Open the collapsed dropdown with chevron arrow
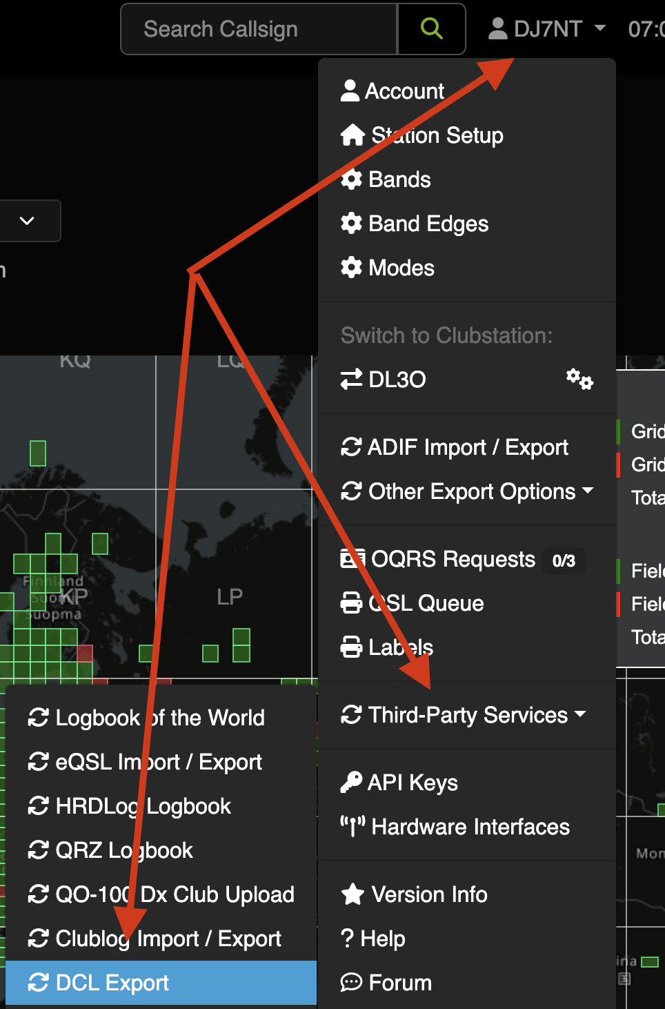The image size is (665, 1009). [27, 221]
